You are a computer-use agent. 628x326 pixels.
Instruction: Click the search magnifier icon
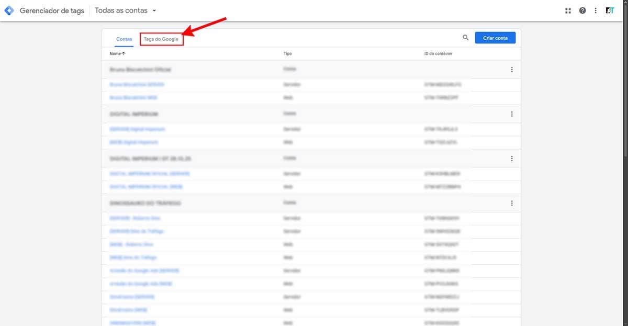466,38
